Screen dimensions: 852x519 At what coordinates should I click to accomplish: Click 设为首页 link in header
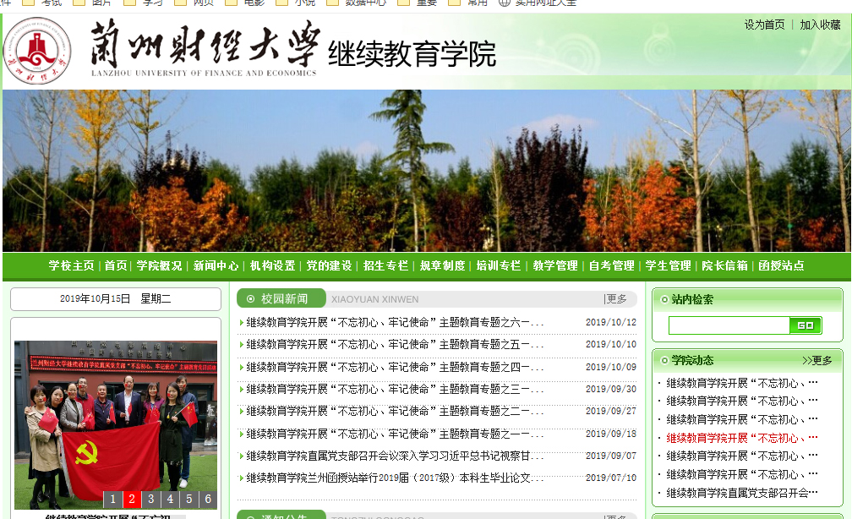[764, 25]
